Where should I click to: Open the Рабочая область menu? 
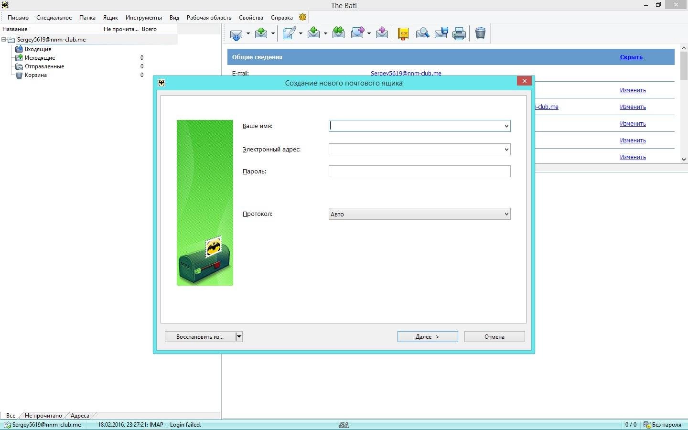coord(209,18)
